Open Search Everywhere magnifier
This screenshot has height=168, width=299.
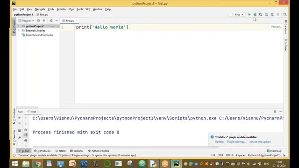285,14
